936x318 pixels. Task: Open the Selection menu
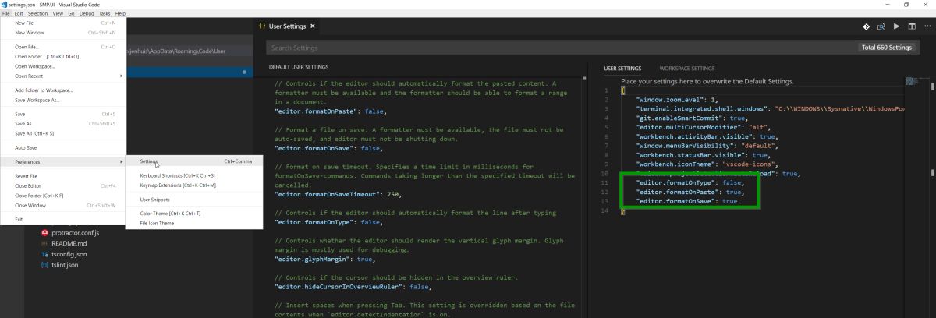(x=37, y=14)
